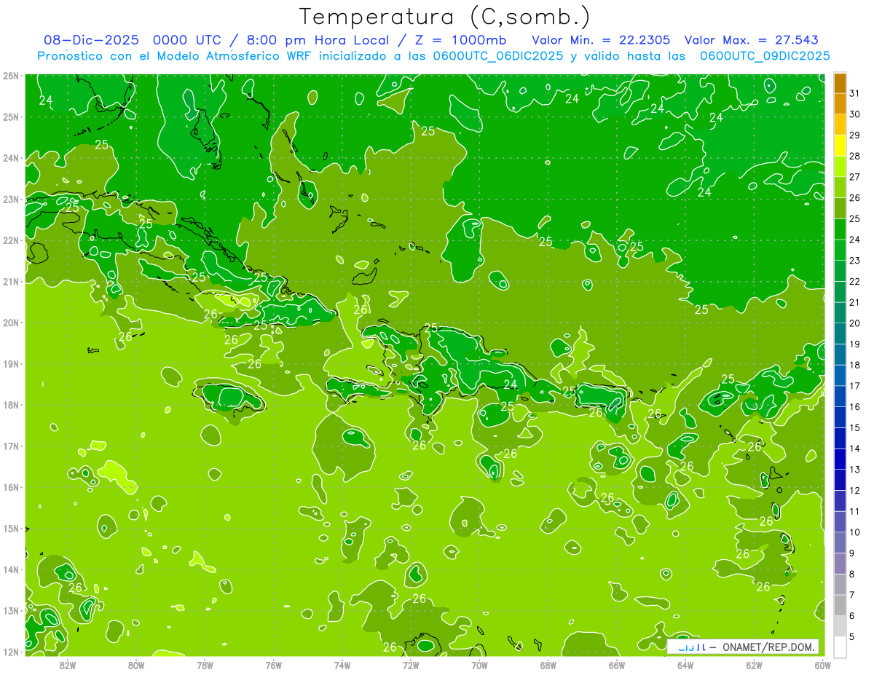
Task: Click the legend scale label 31
Action: click(x=854, y=93)
